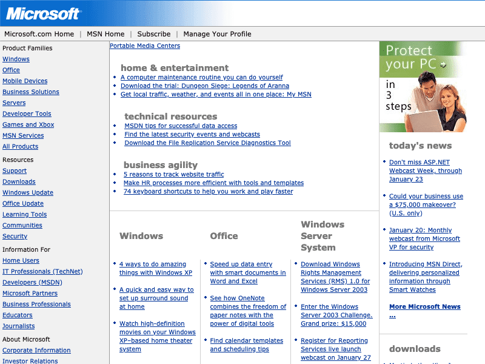
Task: Open the Downloads resource link
Action: click(x=19, y=181)
